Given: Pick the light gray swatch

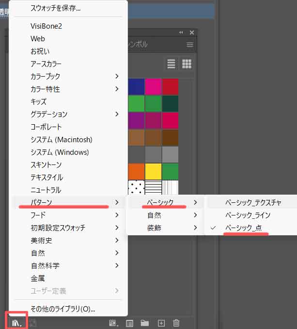Looking at the screenshot, I should (x=170, y=155).
